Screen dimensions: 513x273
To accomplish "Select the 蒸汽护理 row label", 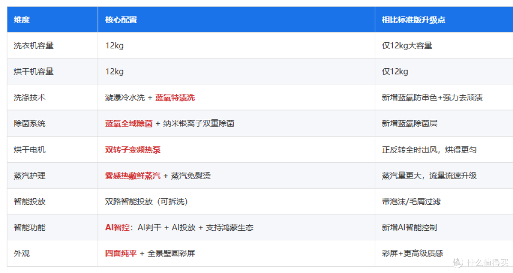I will (x=30, y=176).
